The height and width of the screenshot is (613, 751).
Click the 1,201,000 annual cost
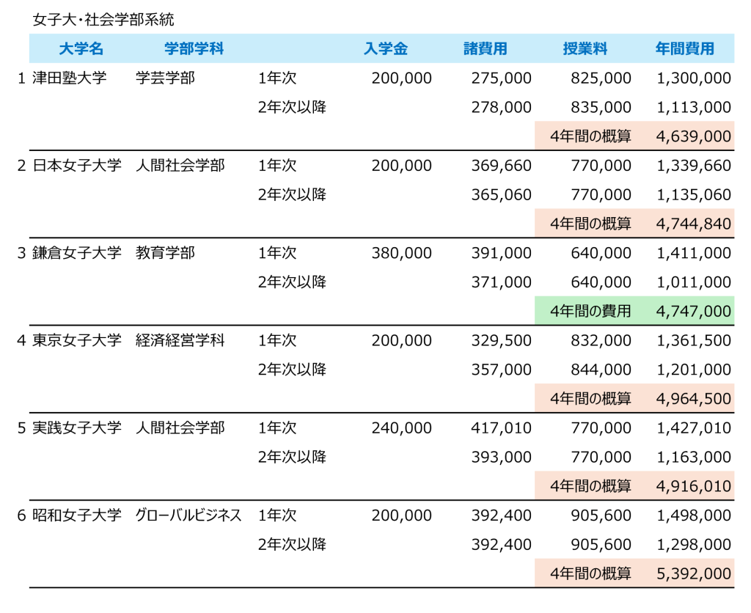[x=694, y=370]
